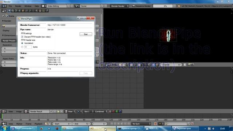Adjust the Channel number field in preview

(x=171, y=65)
